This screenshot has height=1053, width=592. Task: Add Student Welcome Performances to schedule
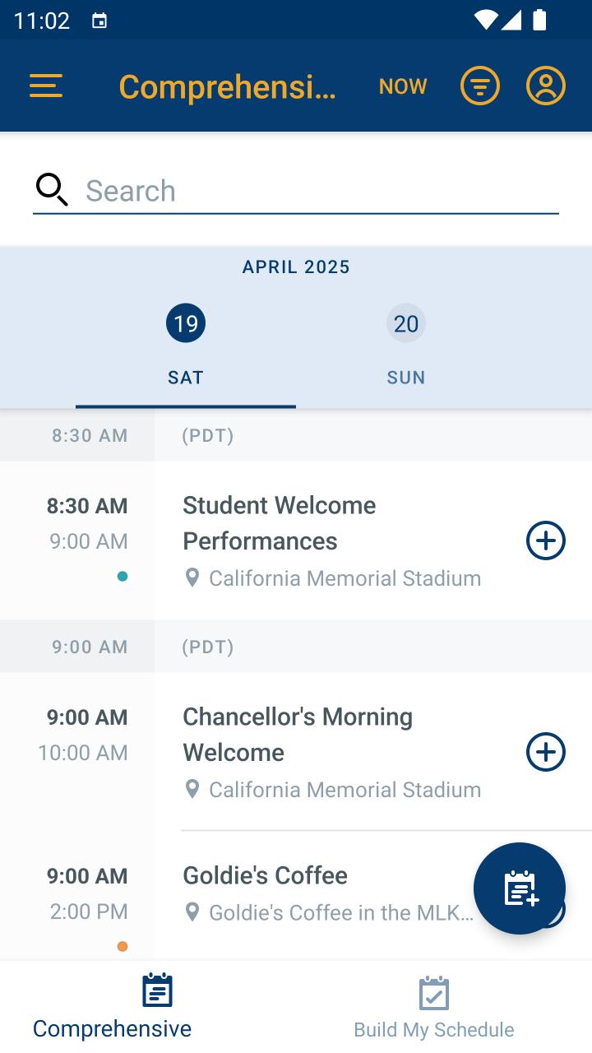point(545,540)
